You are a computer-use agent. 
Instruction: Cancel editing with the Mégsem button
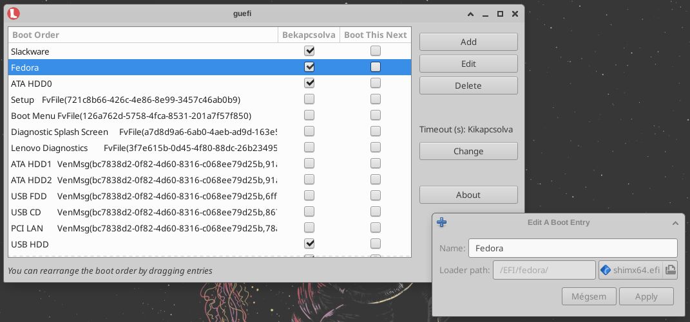pos(589,296)
